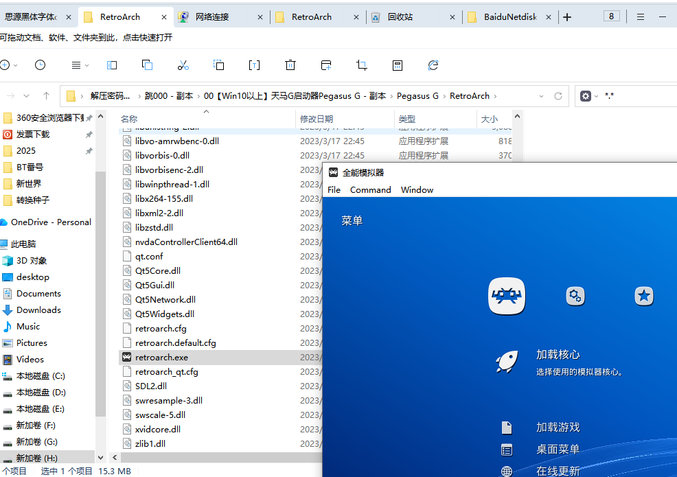Image resolution: width=677 pixels, height=477 pixels.
Task: Open the Command menu in the emulator
Action: pos(370,189)
